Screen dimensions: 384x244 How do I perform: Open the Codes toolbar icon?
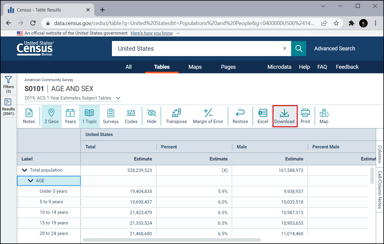[131, 116]
